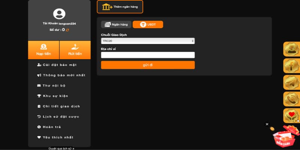Click the dollar coin rebate icon
The image size is (300, 150).
pyautogui.click(x=39, y=127)
